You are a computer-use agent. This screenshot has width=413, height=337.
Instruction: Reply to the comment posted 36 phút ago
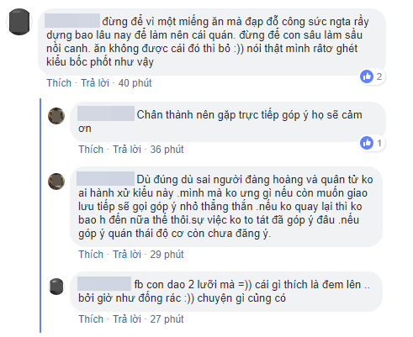pyautogui.click(x=127, y=150)
